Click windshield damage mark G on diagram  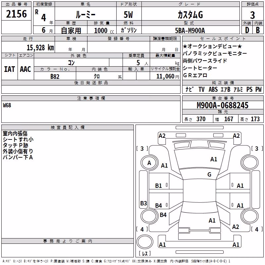[x=209, y=174]
